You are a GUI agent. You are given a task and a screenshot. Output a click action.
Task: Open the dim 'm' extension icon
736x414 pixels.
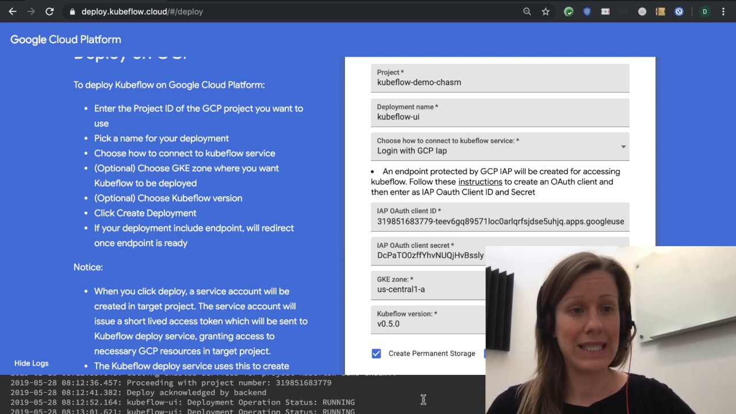pyautogui.click(x=624, y=11)
